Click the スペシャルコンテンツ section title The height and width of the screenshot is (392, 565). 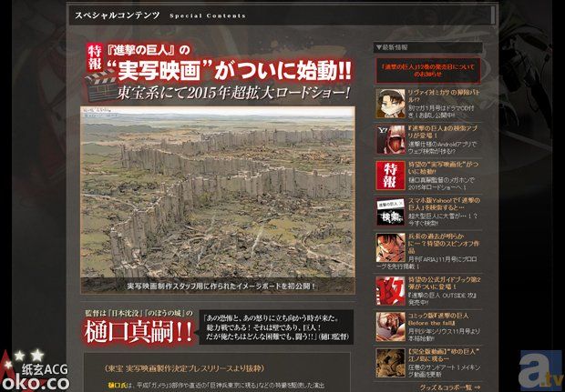[x=118, y=15]
